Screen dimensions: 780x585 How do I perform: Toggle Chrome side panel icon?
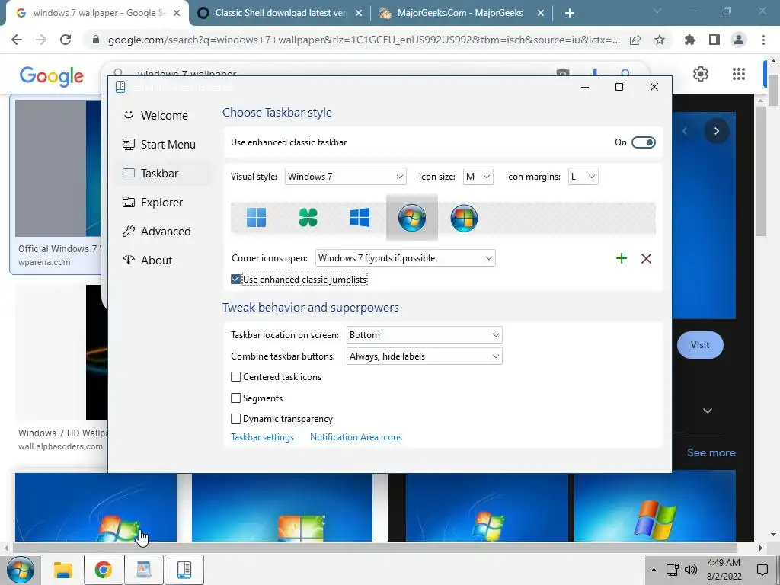click(x=714, y=40)
